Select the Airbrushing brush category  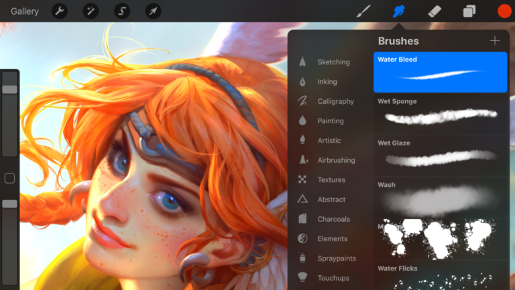pyautogui.click(x=336, y=160)
